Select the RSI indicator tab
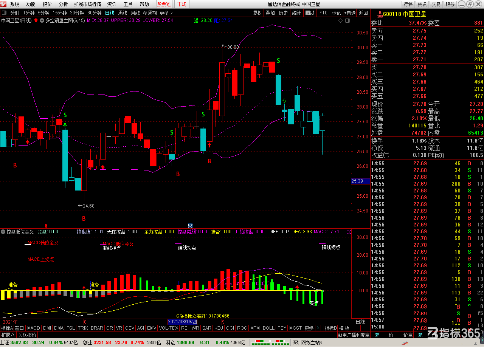 (185, 328)
